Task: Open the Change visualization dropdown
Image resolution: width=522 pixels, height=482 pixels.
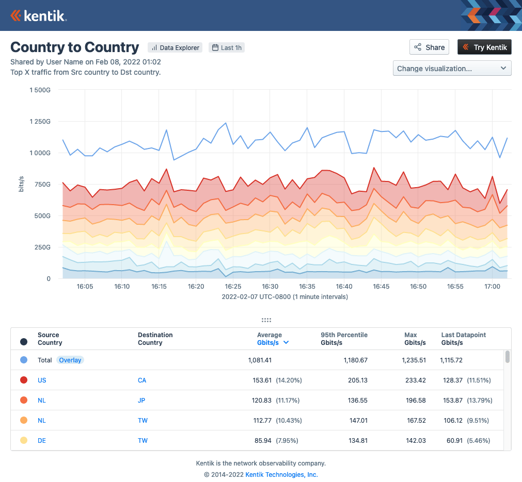Action: point(452,68)
